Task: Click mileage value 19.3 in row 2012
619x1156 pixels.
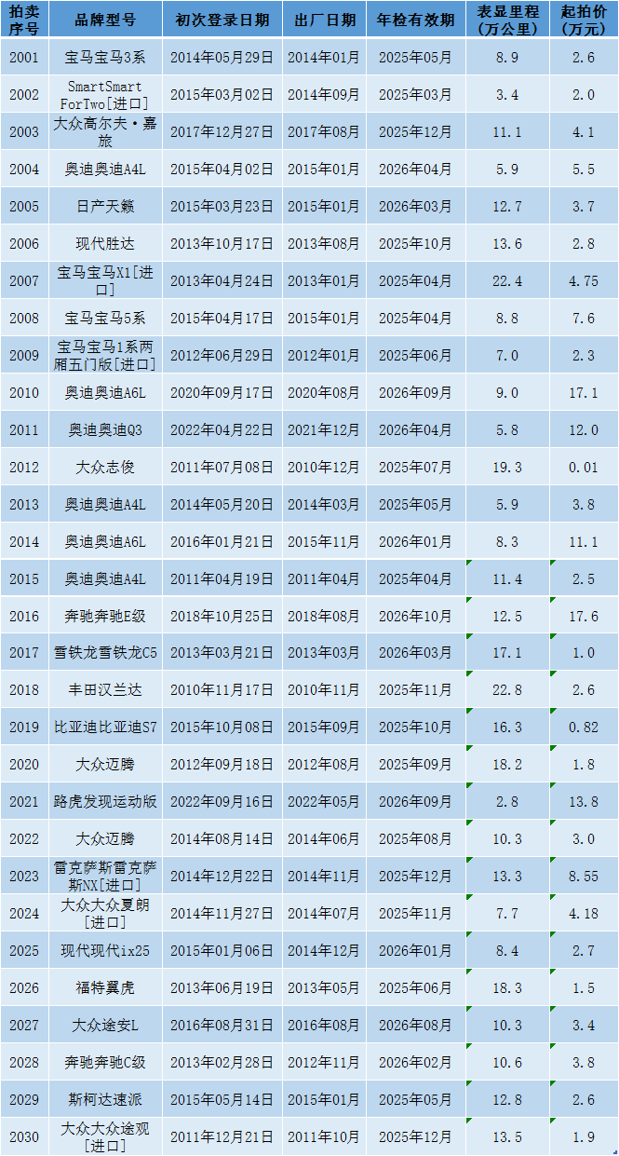Action: (x=507, y=467)
